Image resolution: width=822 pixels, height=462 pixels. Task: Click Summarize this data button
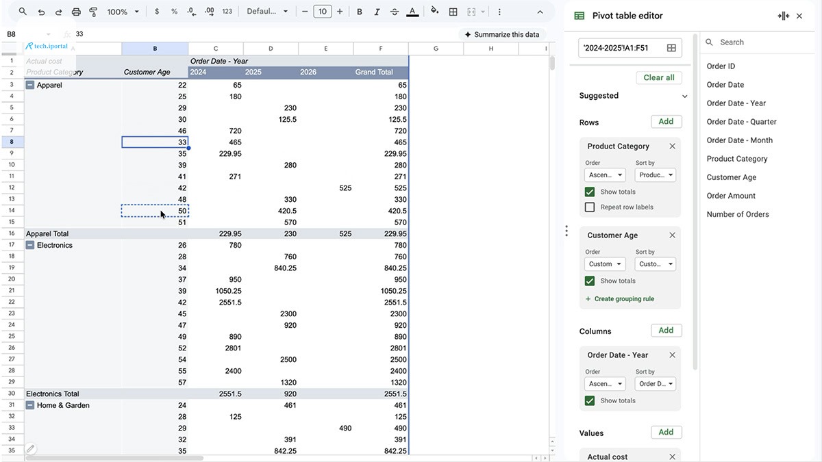[x=501, y=34]
